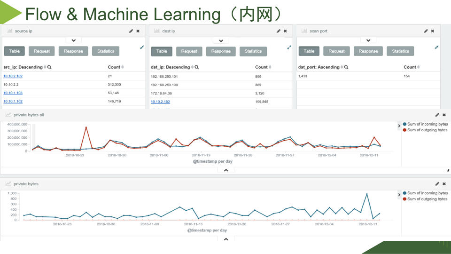Search dst_ip column with magnifier icon

point(197,67)
